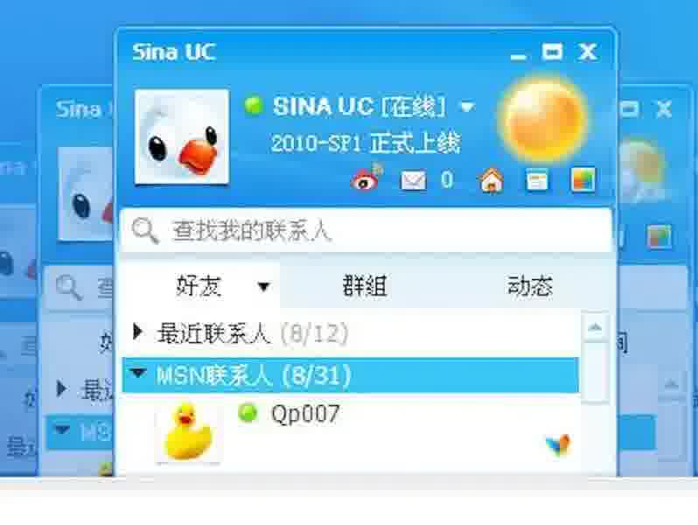Select the 好友 tab
698x525 pixels.
199,286
